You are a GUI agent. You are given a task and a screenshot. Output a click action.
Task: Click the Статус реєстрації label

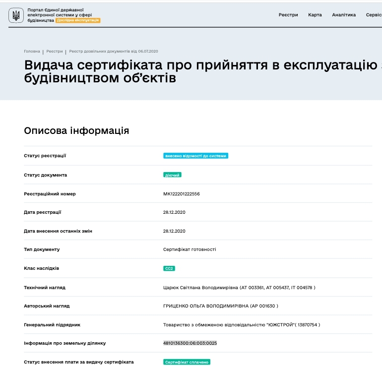[x=45, y=156]
